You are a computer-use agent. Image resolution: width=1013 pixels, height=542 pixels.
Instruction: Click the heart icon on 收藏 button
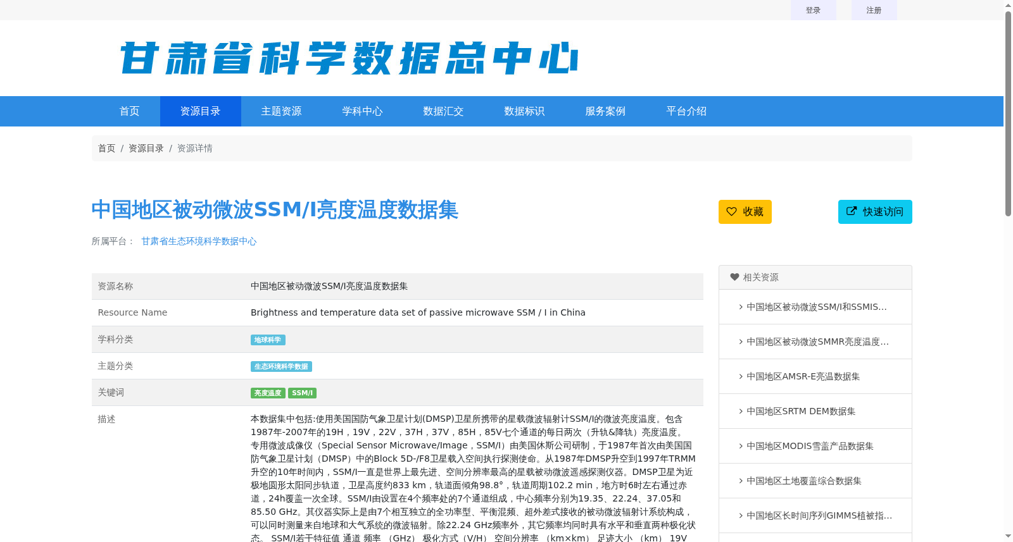tap(731, 212)
